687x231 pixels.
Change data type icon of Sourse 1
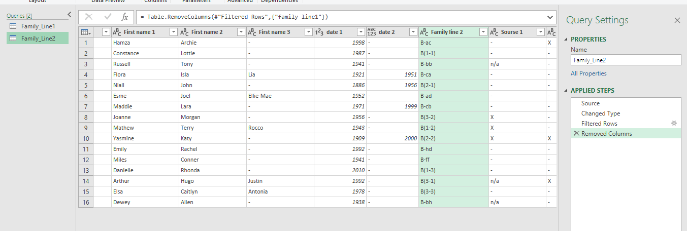pos(495,32)
